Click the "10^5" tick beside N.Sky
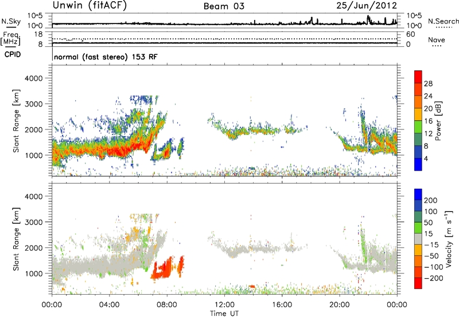Image resolution: width=459 pixels, height=317 pixels. 35,16
